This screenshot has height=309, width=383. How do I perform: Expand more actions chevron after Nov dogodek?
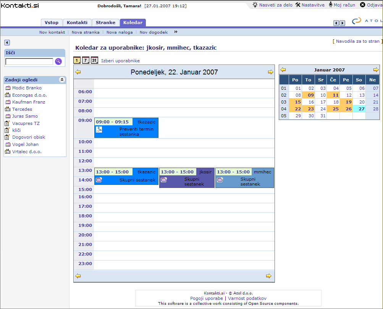176,32
